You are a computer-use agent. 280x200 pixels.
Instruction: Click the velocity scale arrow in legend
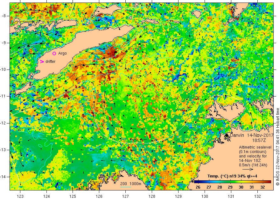[248, 170]
